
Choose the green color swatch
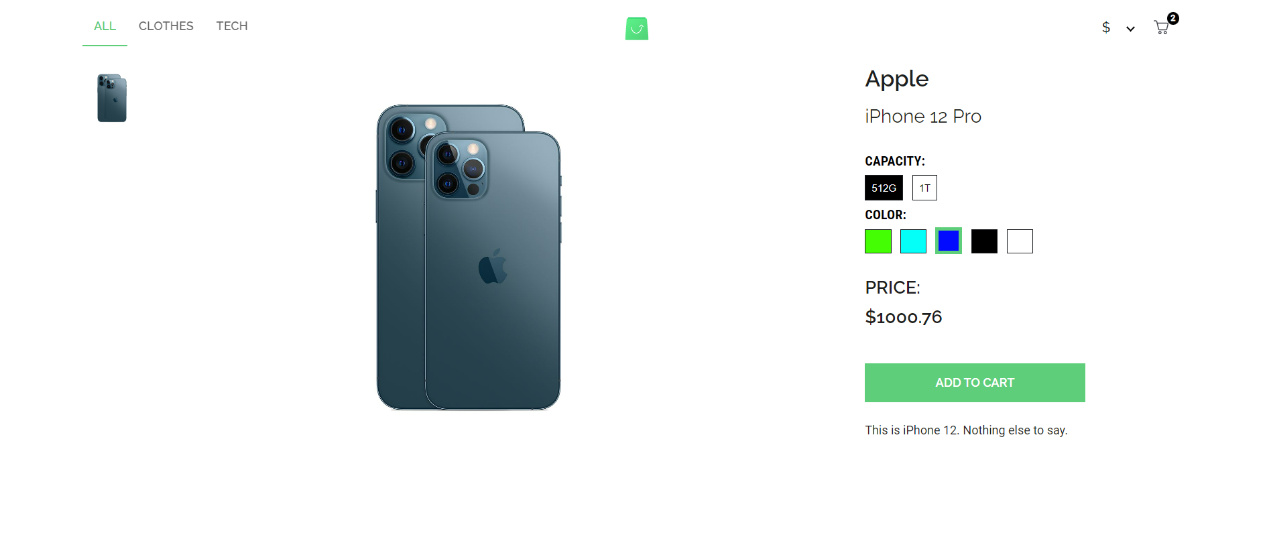tap(878, 241)
